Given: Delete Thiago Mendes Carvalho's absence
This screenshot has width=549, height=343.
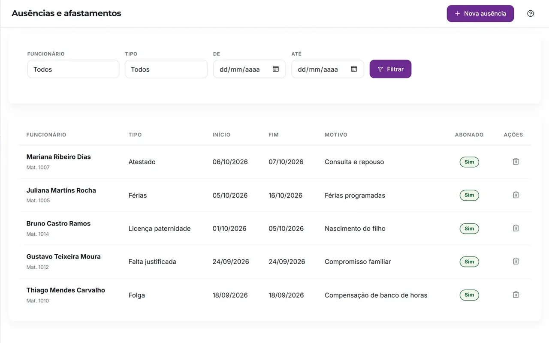Looking at the screenshot, I should 516,295.
